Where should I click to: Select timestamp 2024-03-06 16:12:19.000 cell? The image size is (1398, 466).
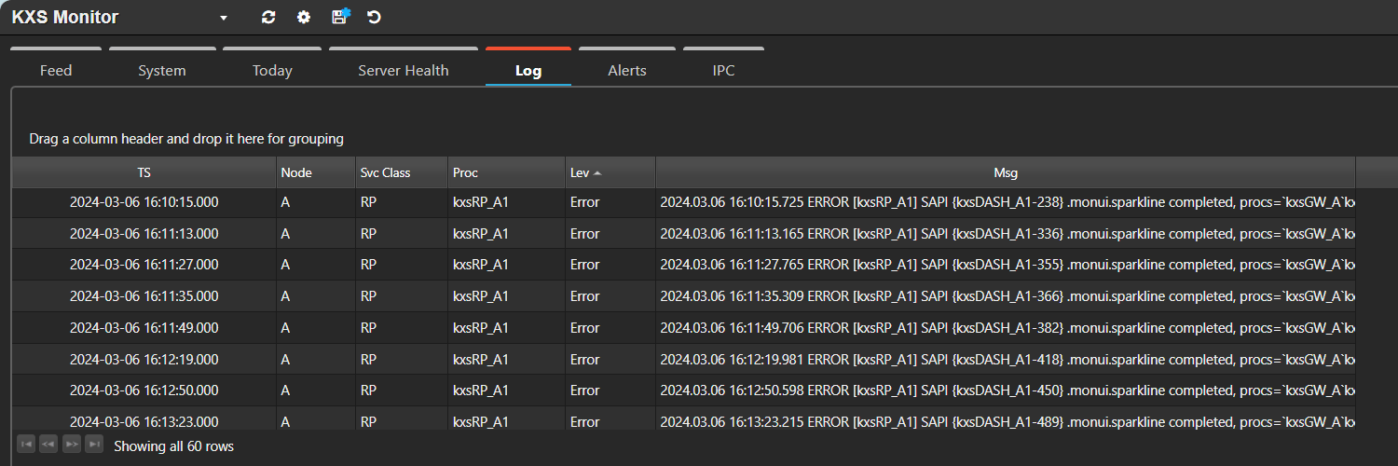click(x=144, y=360)
